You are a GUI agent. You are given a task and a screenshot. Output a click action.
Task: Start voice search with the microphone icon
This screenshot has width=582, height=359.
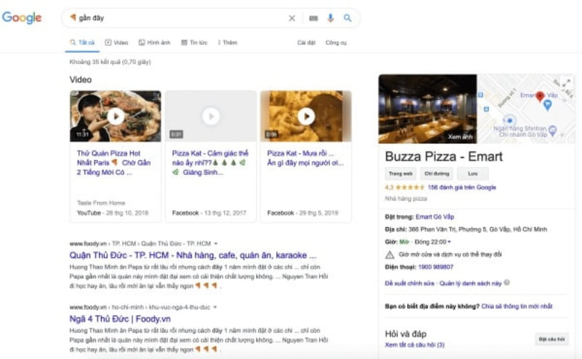tap(330, 18)
